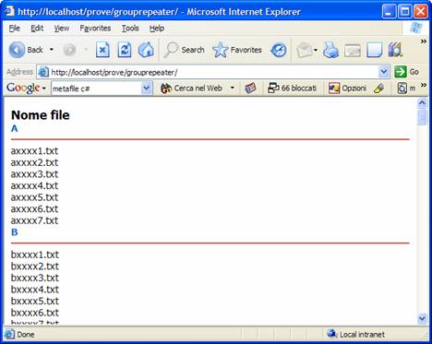The height and width of the screenshot is (344, 432).
Task: Click the Edit page toolbar icon
Action: click(x=353, y=51)
